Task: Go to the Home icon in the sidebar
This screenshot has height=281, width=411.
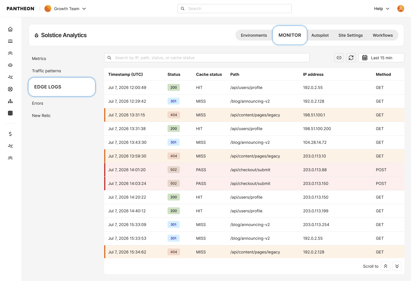Action: pyautogui.click(x=10, y=29)
